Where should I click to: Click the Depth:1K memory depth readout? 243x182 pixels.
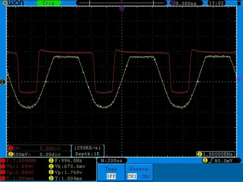pos(88,154)
